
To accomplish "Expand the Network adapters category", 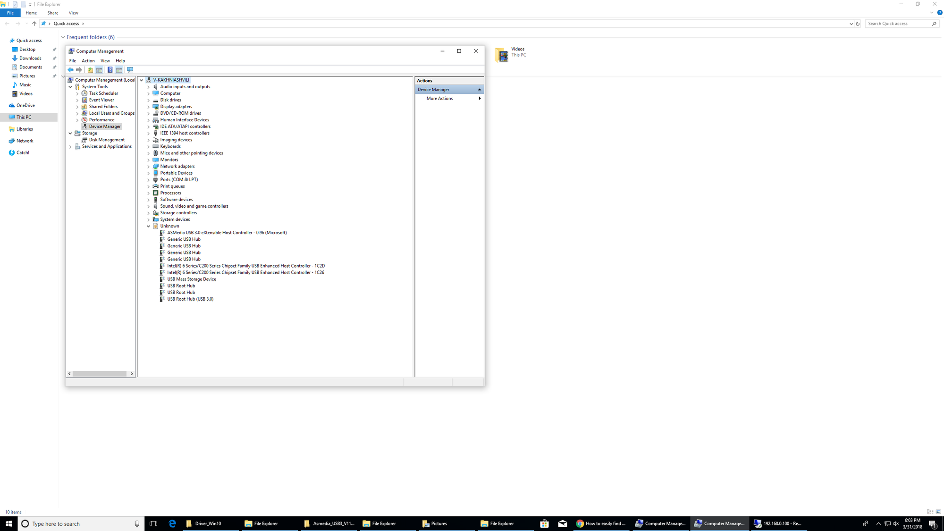I will coord(148,166).
